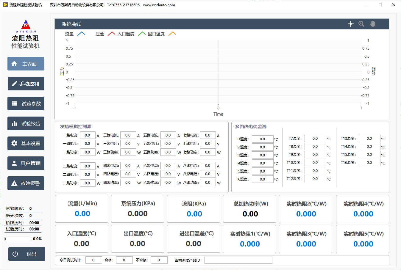Click the T12温度 value field

pyautogui.click(x=315, y=179)
